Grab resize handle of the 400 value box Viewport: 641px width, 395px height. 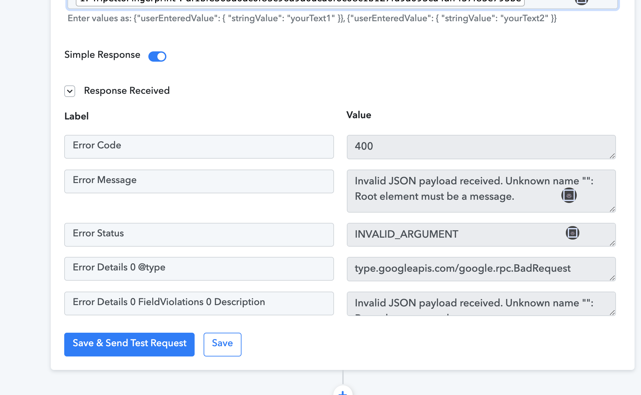(x=612, y=156)
